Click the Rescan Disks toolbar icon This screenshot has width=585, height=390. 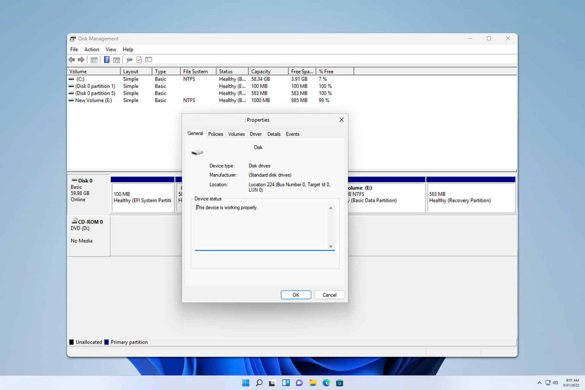(x=129, y=60)
